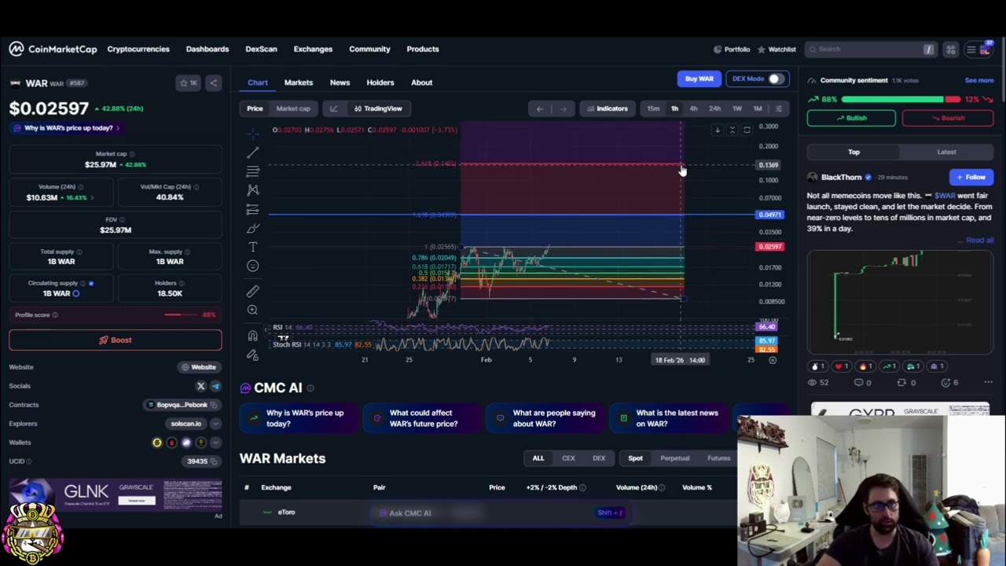
Task: Open the Cryptocurrencies nav menu
Action: click(138, 49)
